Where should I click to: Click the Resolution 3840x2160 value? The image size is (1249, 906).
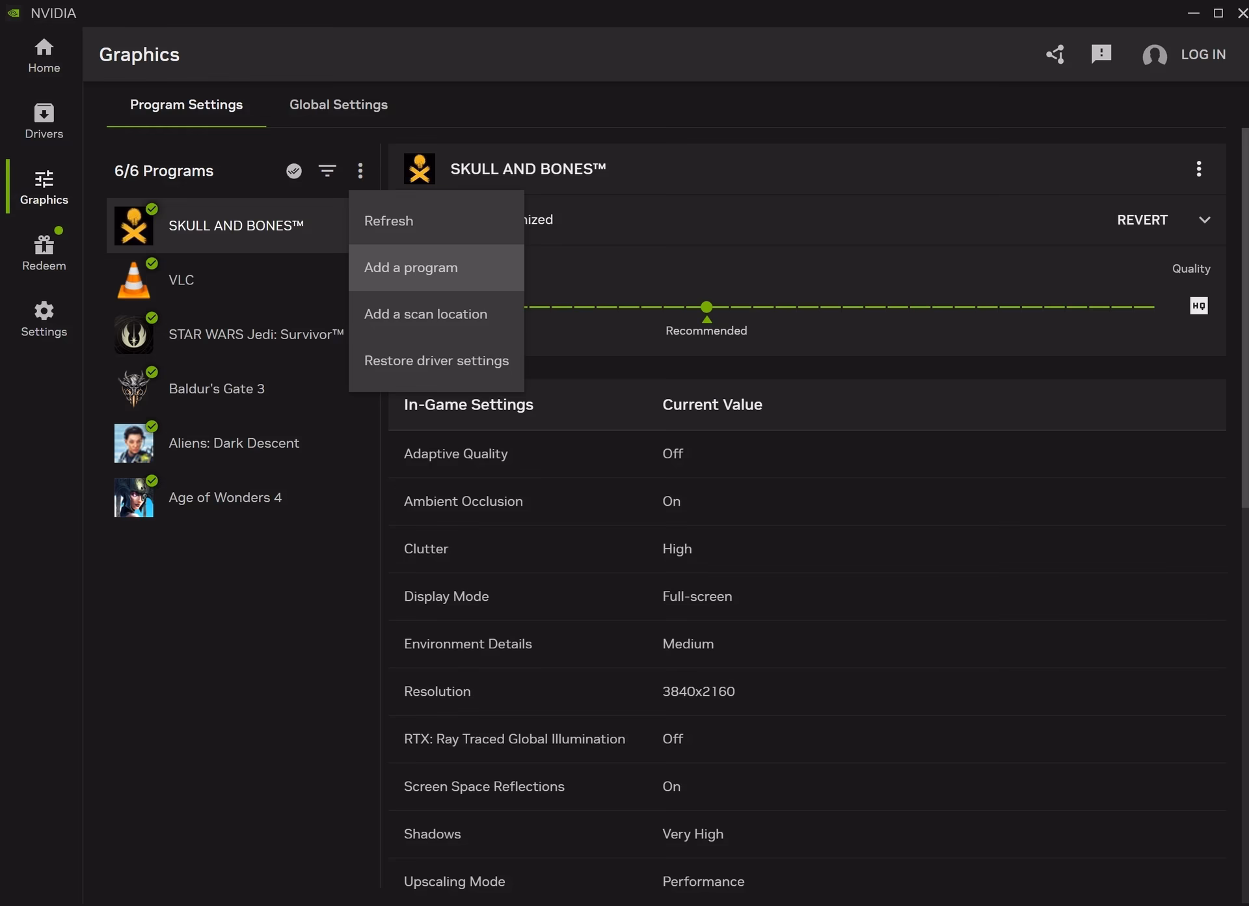click(699, 692)
